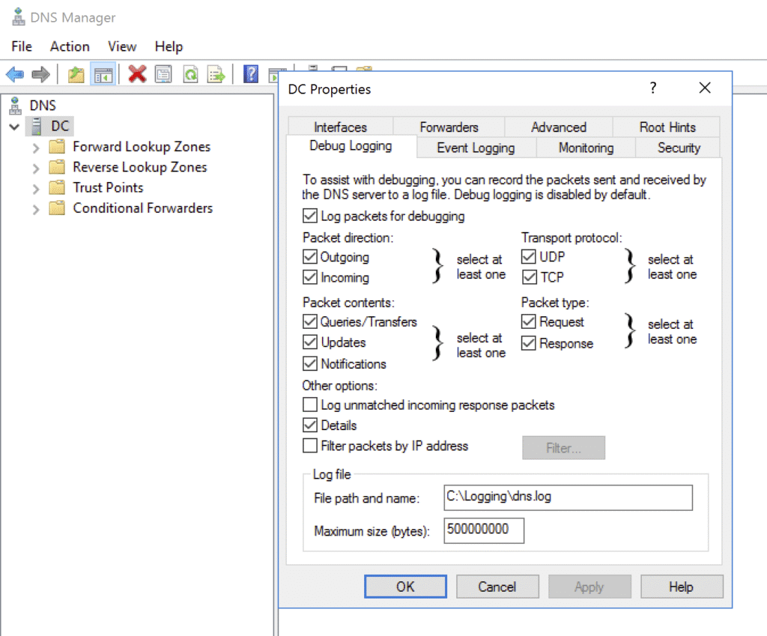This screenshot has height=636, width=767.
Task: Click the log file path field
Action: (x=568, y=497)
